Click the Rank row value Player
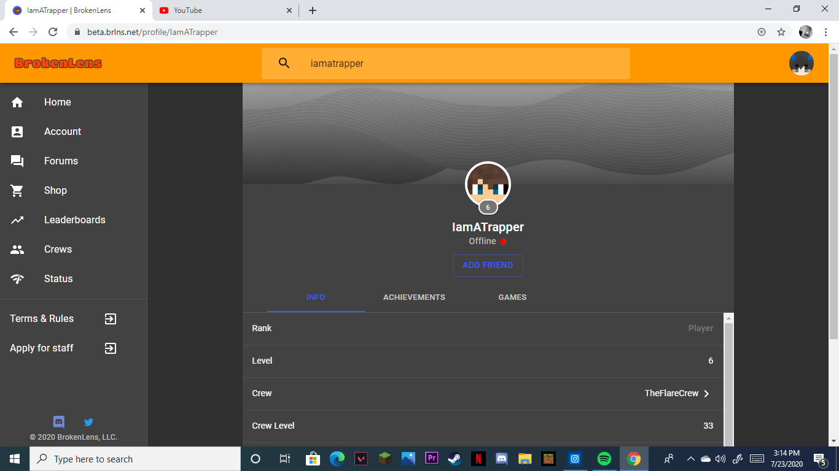Screen dimensions: 839x471 coord(701,329)
